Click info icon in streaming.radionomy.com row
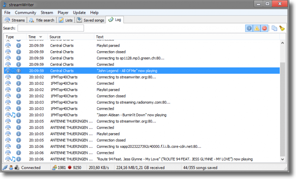The image size is (296, 179). click(x=18, y=102)
